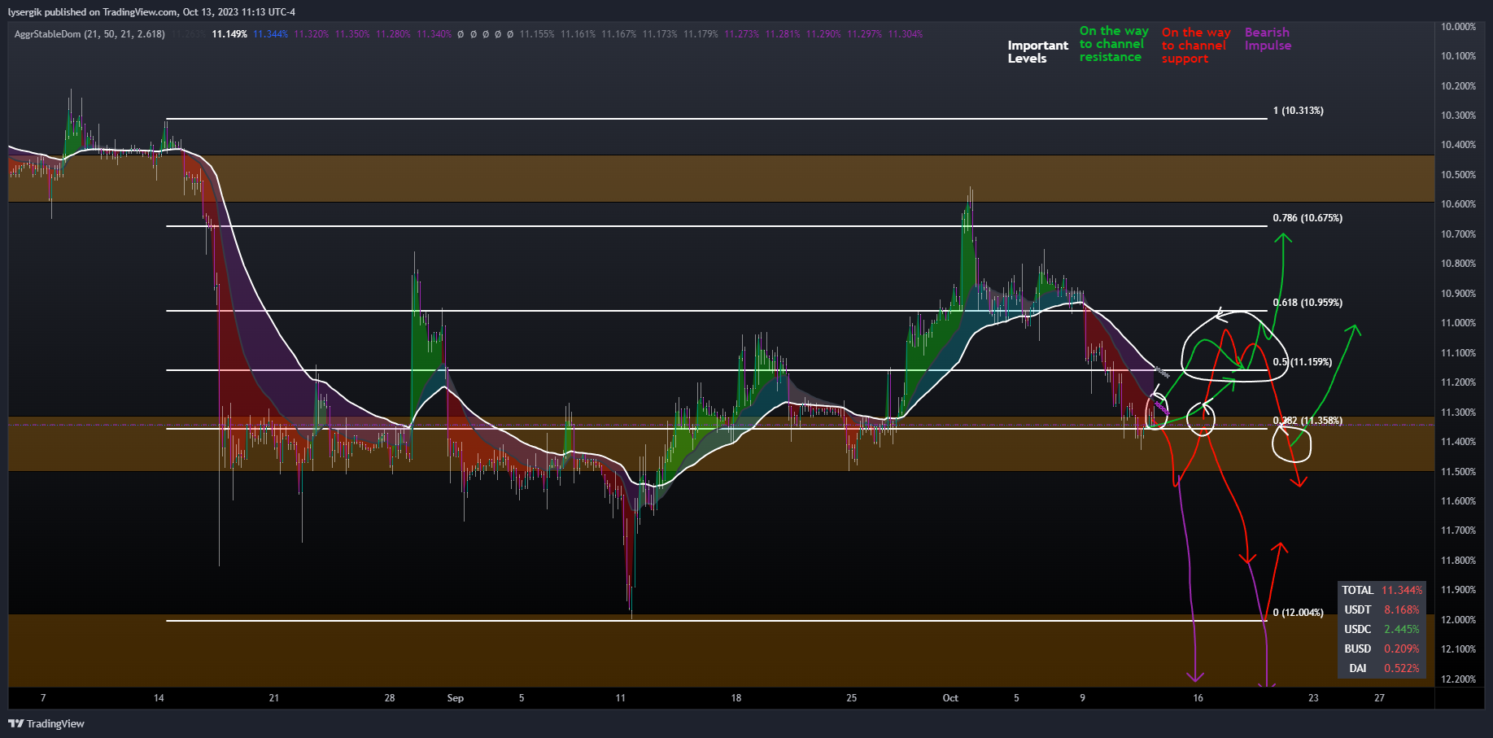Click the author name lysergik
This screenshot has width=1493, height=738.
(24, 12)
